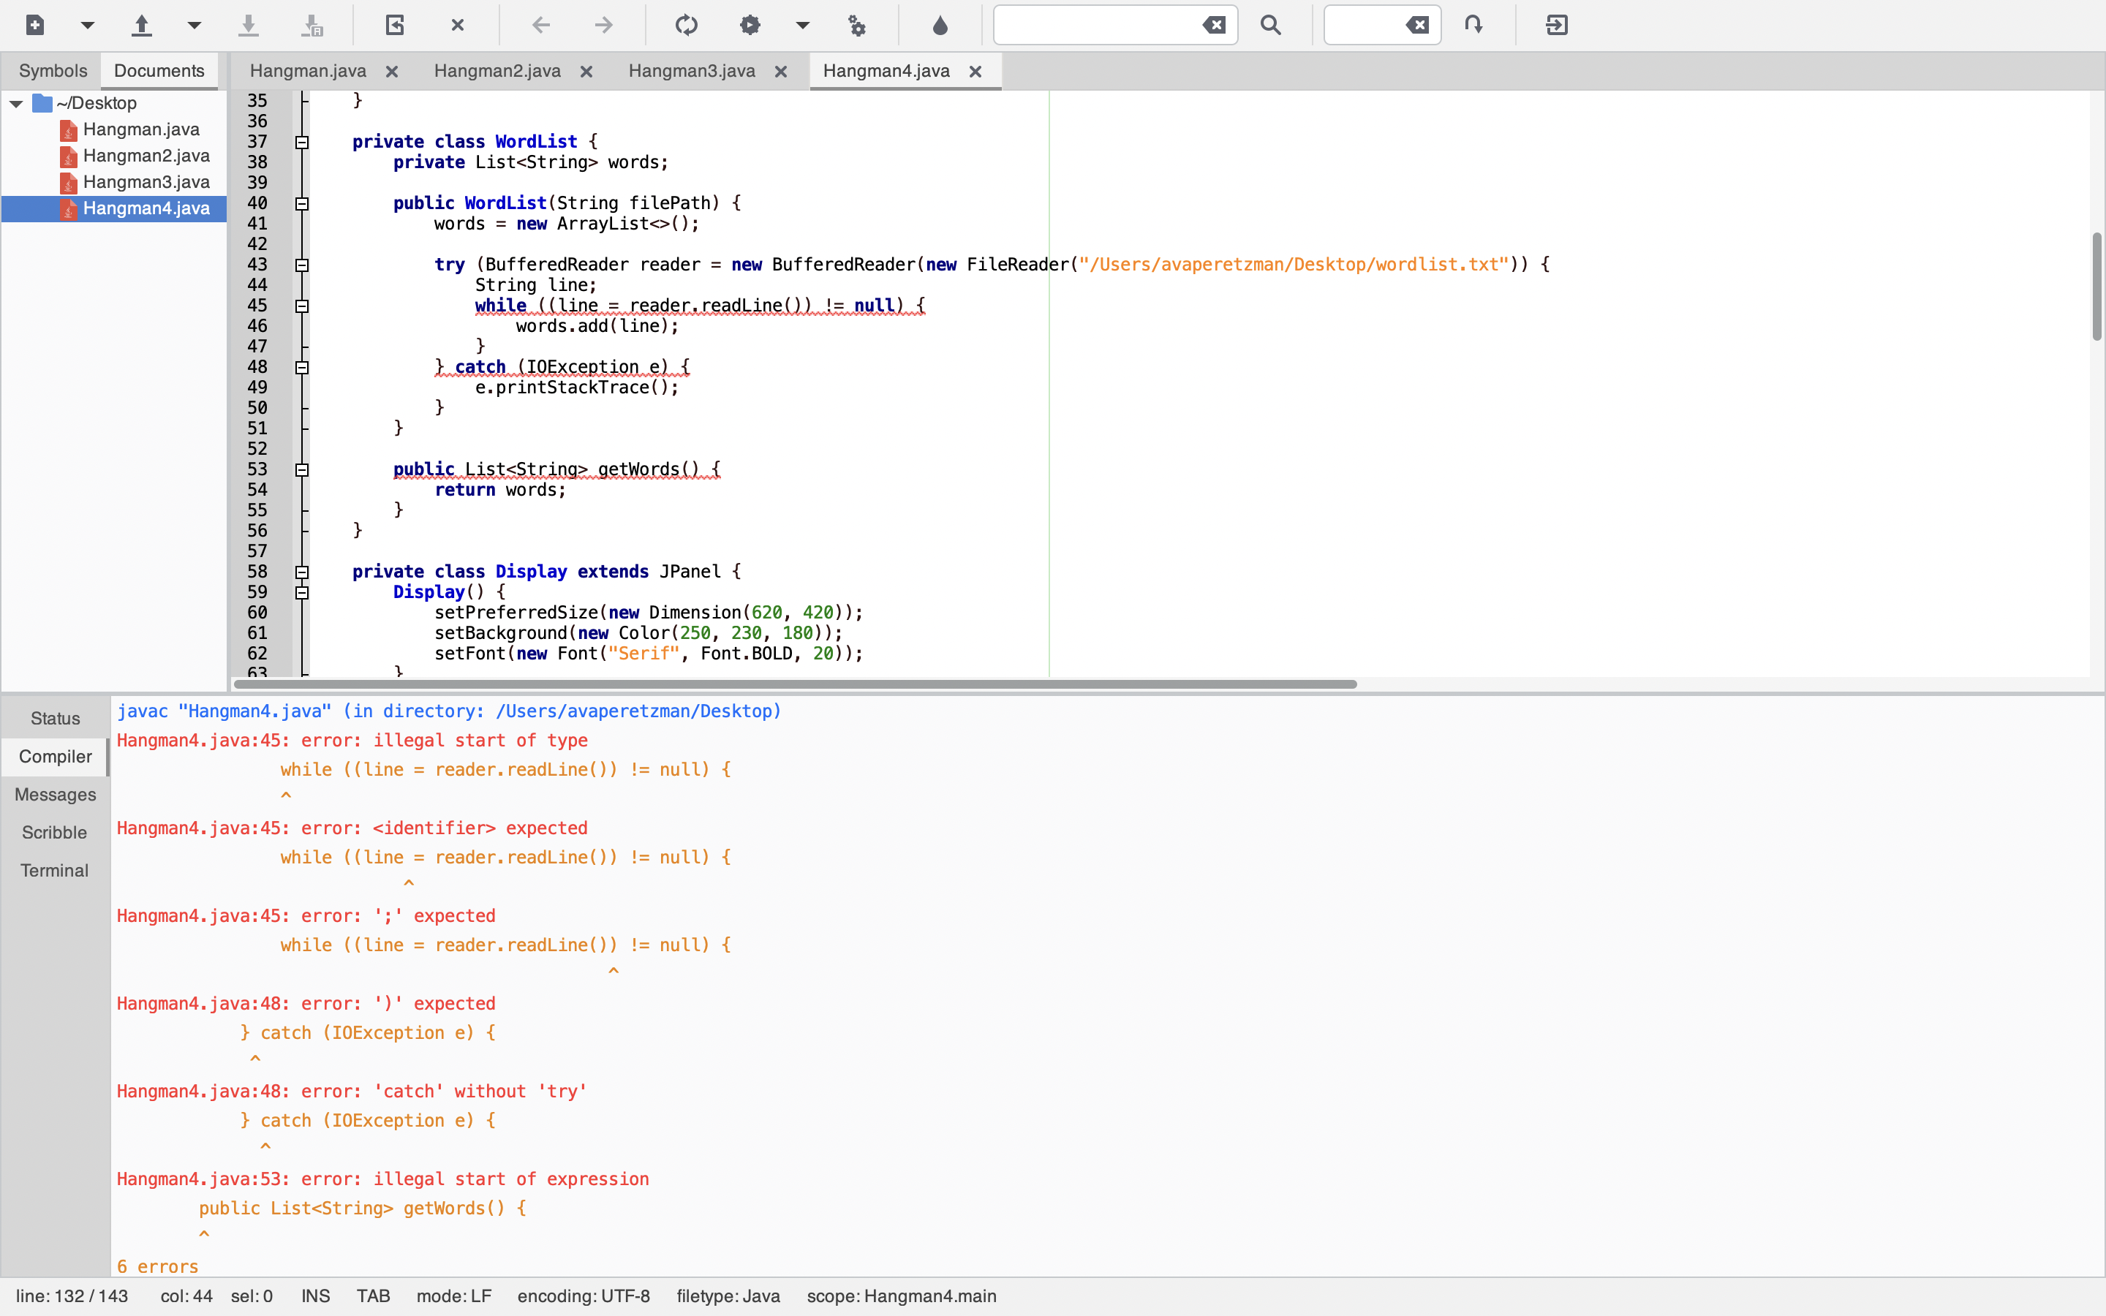Show the Status message tab

(55, 718)
